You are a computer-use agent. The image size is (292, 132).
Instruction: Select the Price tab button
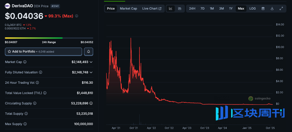click(111, 9)
